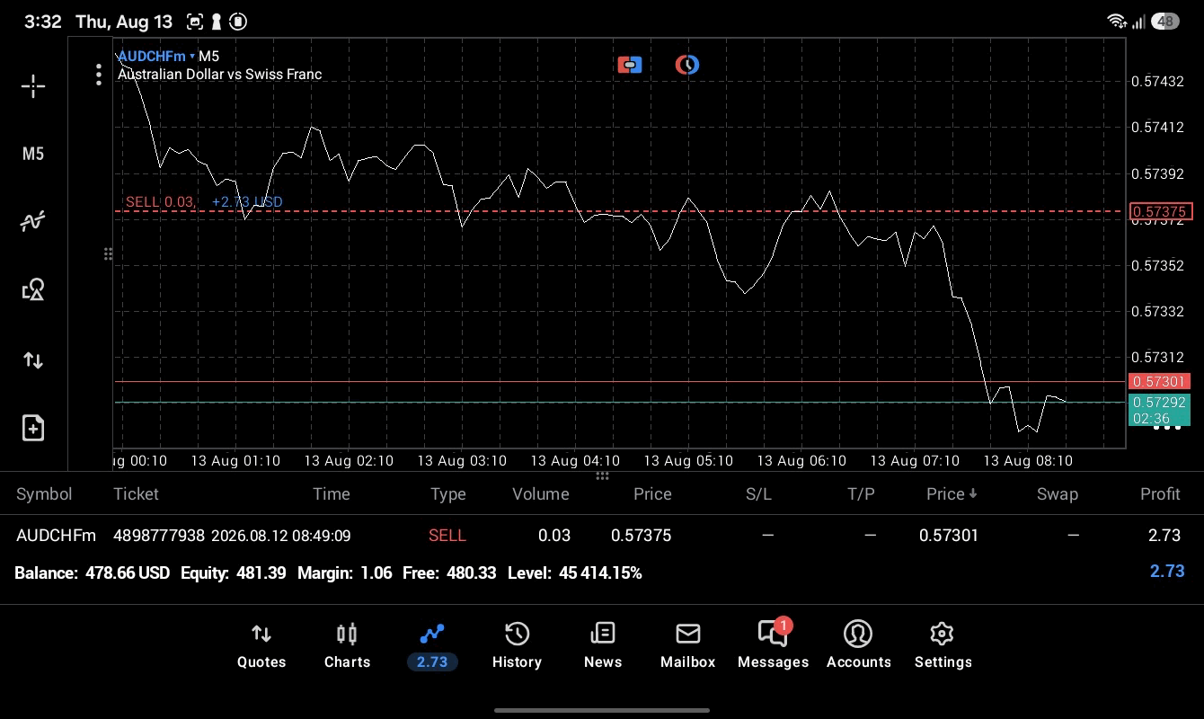Expand the AUDCHFm symbol selector
Viewport: 1204px width, 719px height.
tap(156, 56)
